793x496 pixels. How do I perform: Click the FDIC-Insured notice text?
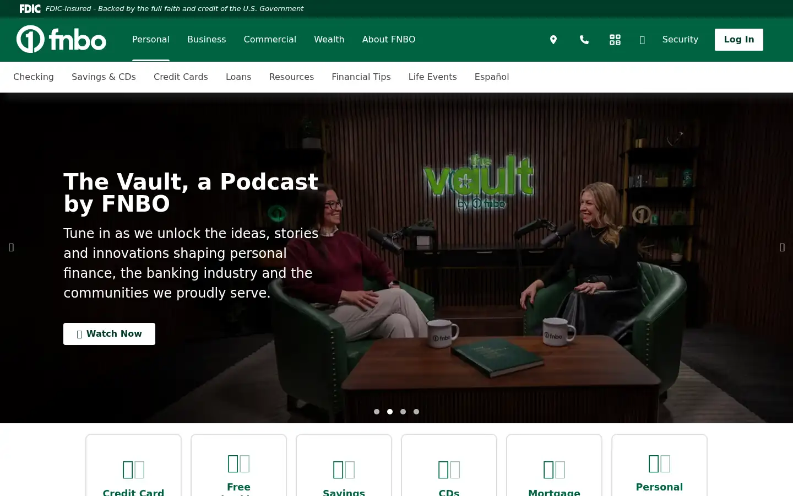point(175,9)
